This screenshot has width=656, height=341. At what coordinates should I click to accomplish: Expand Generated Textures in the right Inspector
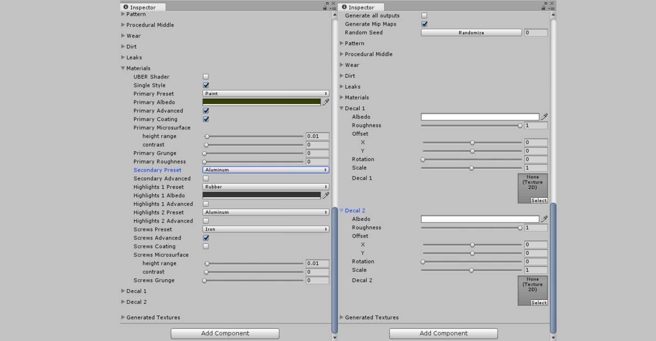click(342, 318)
